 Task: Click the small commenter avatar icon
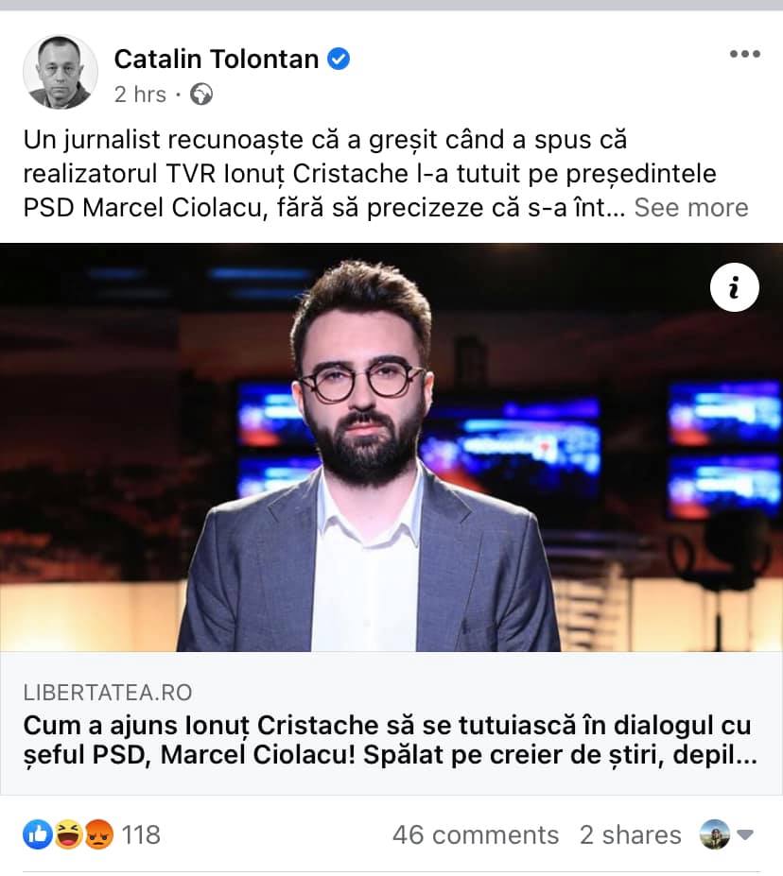click(x=715, y=834)
